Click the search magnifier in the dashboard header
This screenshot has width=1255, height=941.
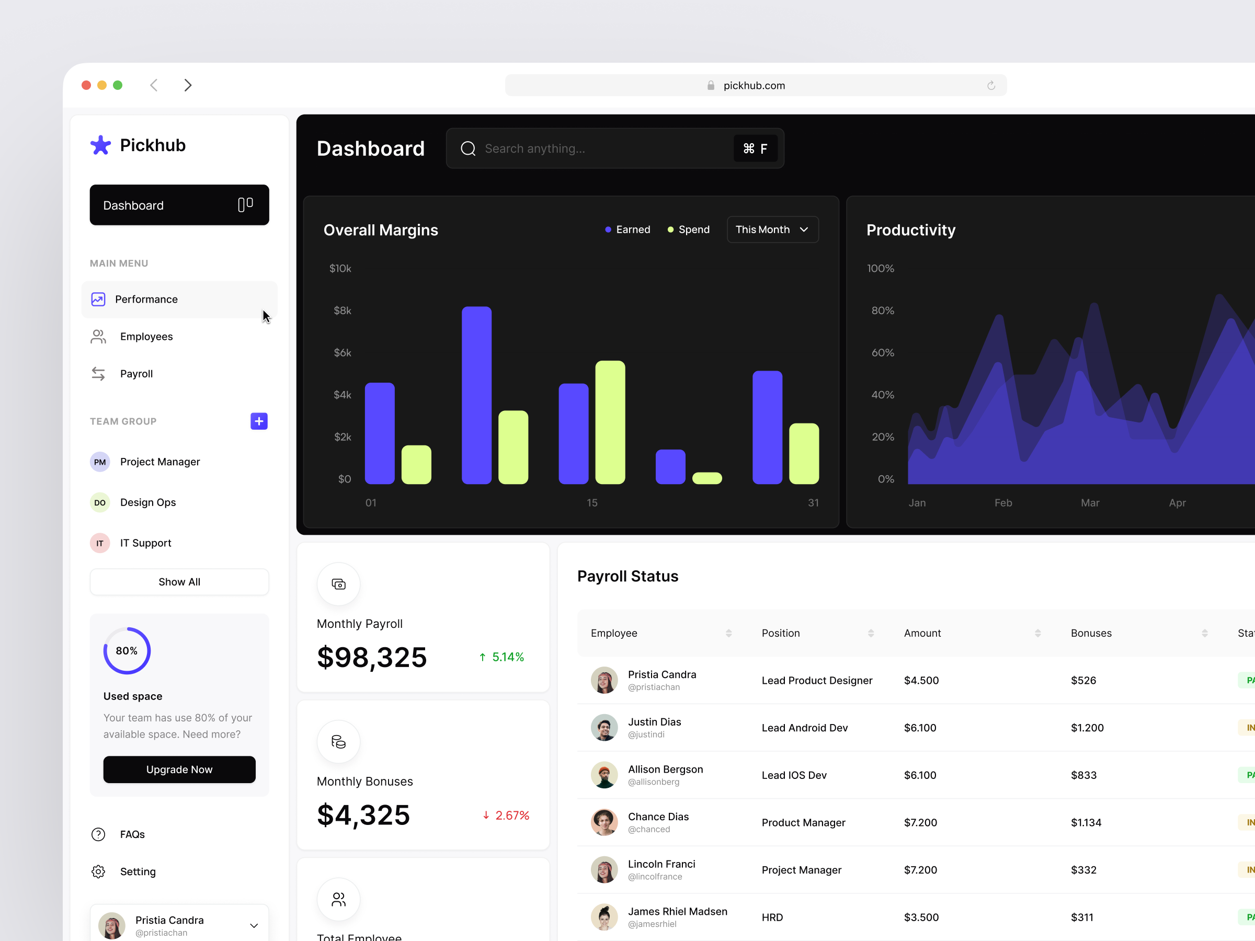click(x=467, y=148)
